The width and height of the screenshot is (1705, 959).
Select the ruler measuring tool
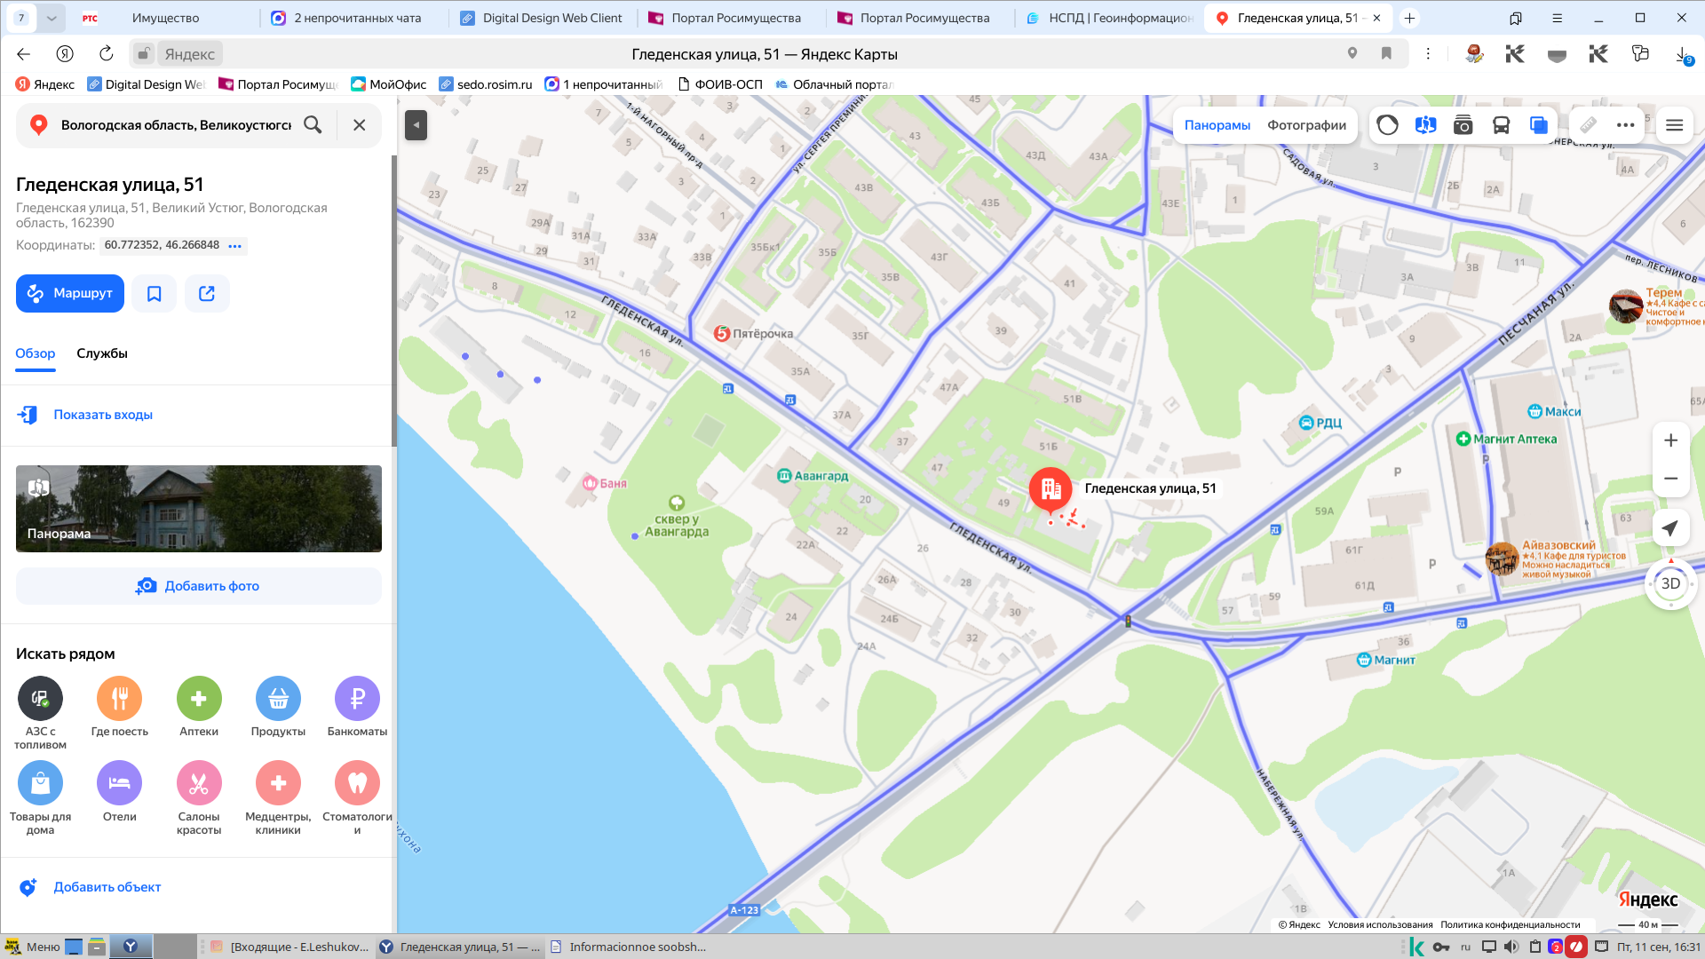(x=1588, y=125)
